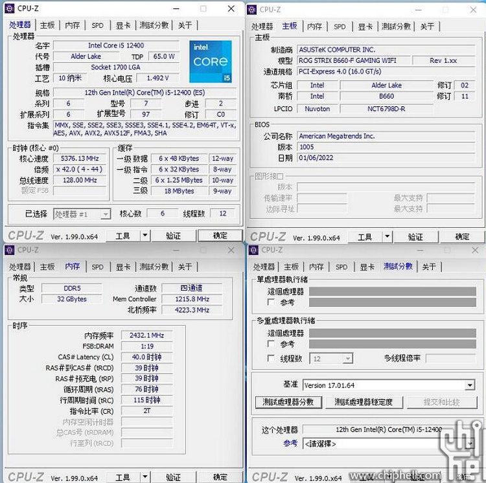Enable 参考 checkbox under single-thread benchmark
The height and width of the screenshot is (483, 486).
click(x=272, y=302)
